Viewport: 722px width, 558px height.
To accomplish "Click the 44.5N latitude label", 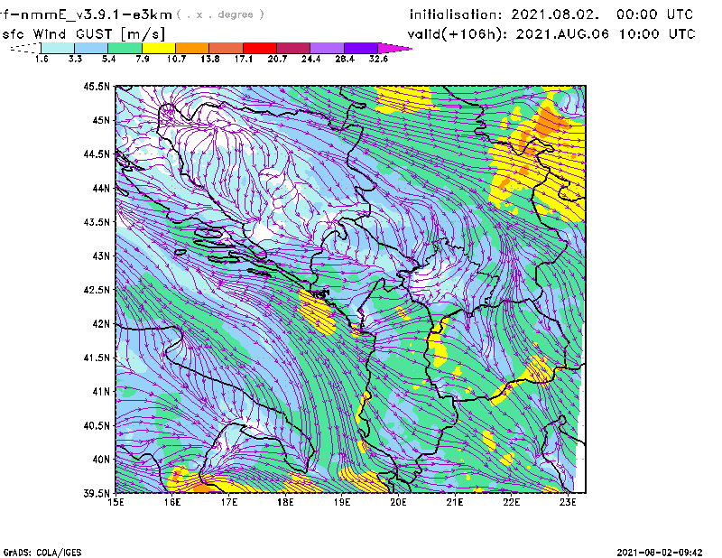I will (x=97, y=153).
